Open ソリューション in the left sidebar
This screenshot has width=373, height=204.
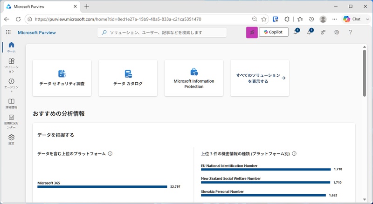[x=11, y=65]
